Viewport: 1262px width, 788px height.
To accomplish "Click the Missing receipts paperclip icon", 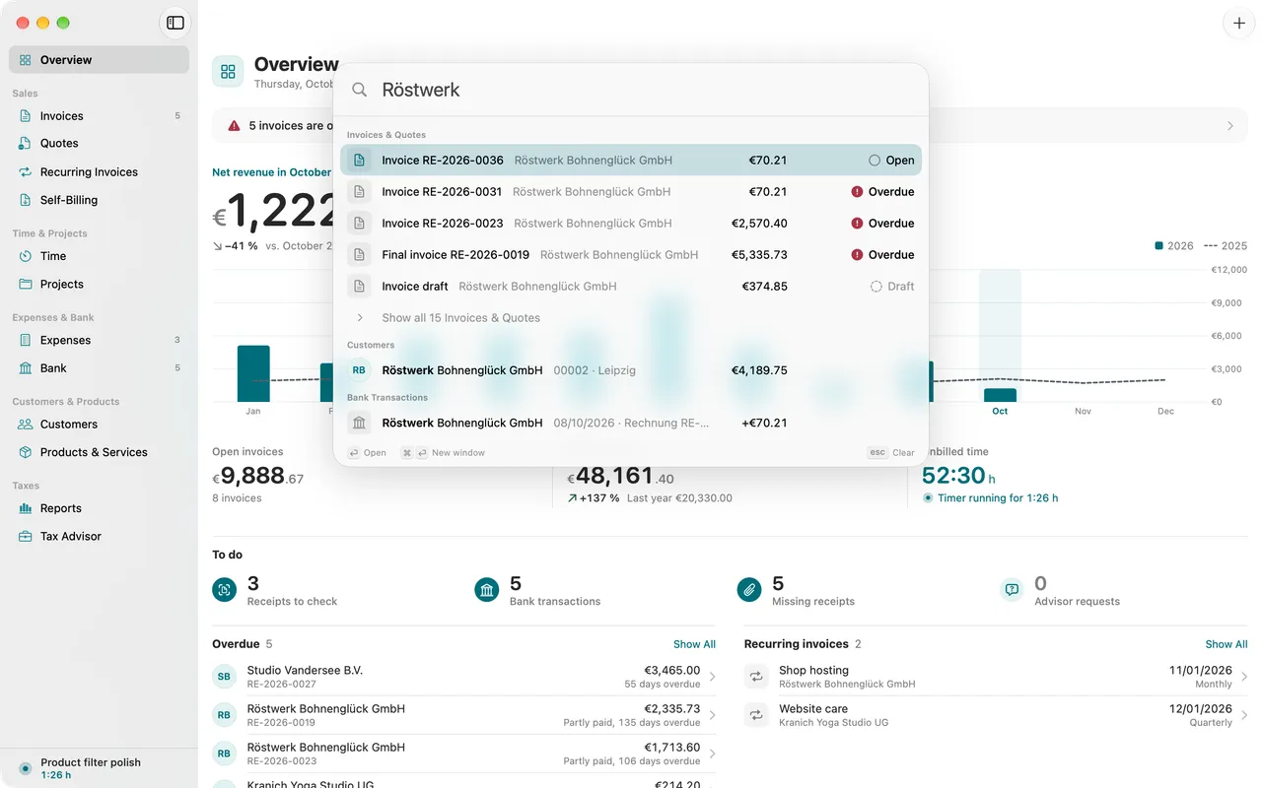I will click(749, 590).
